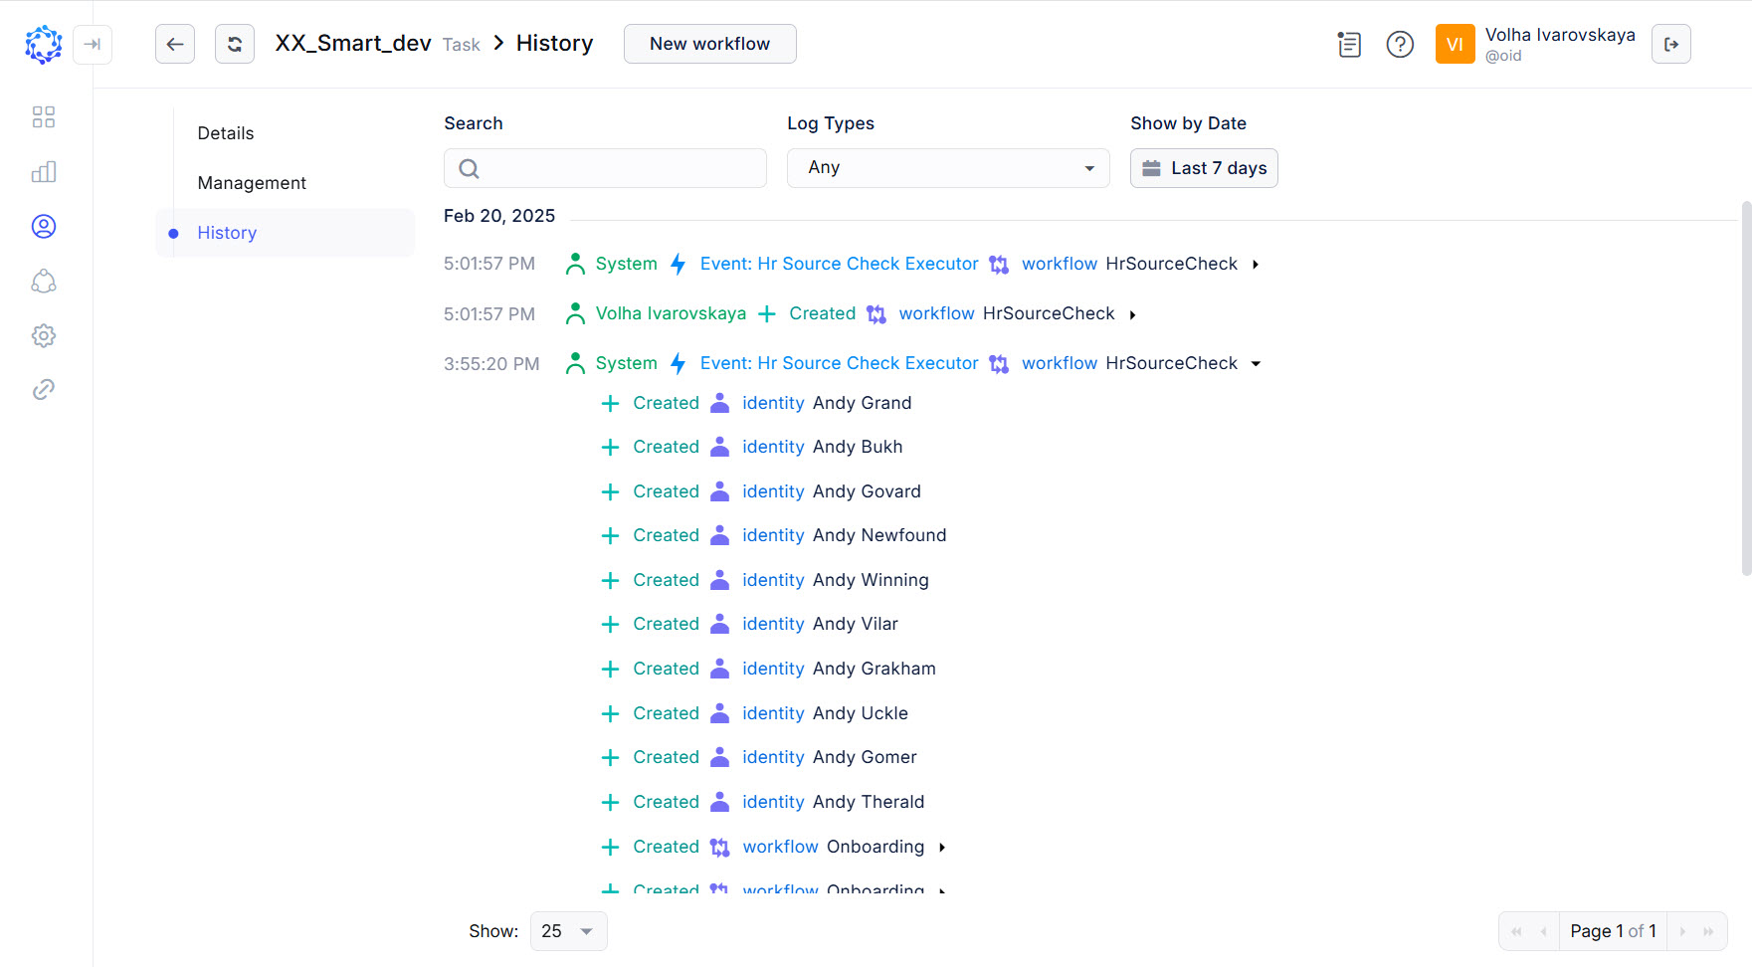Open the Log Types dropdown showing Any
Image resolution: width=1752 pixels, height=967 pixels.
pyautogui.click(x=946, y=167)
